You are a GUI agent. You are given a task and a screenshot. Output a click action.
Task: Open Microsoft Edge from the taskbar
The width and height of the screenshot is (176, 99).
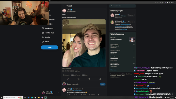[32, 98]
